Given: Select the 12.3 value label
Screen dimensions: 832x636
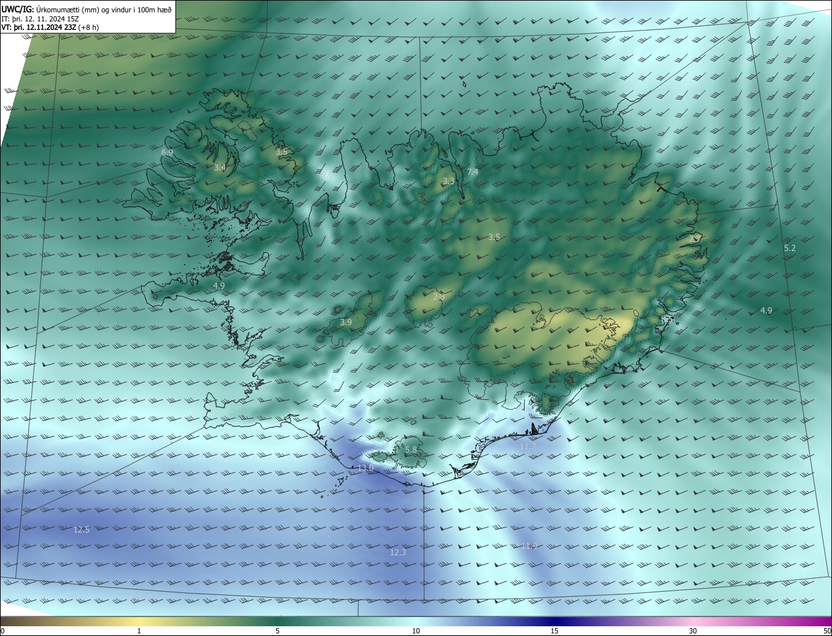Looking at the screenshot, I should 398,553.
